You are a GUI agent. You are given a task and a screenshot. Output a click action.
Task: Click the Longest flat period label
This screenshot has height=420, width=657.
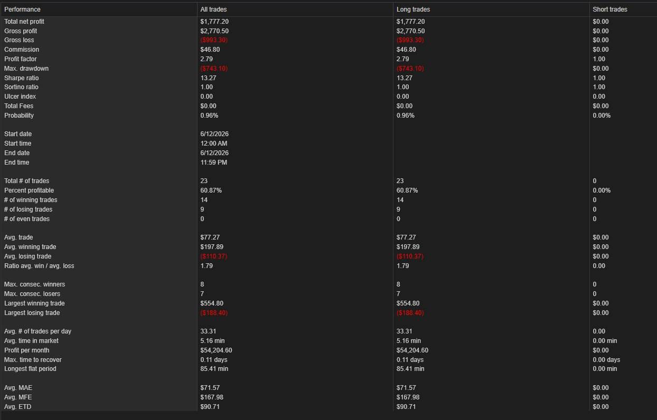(30, 369)
